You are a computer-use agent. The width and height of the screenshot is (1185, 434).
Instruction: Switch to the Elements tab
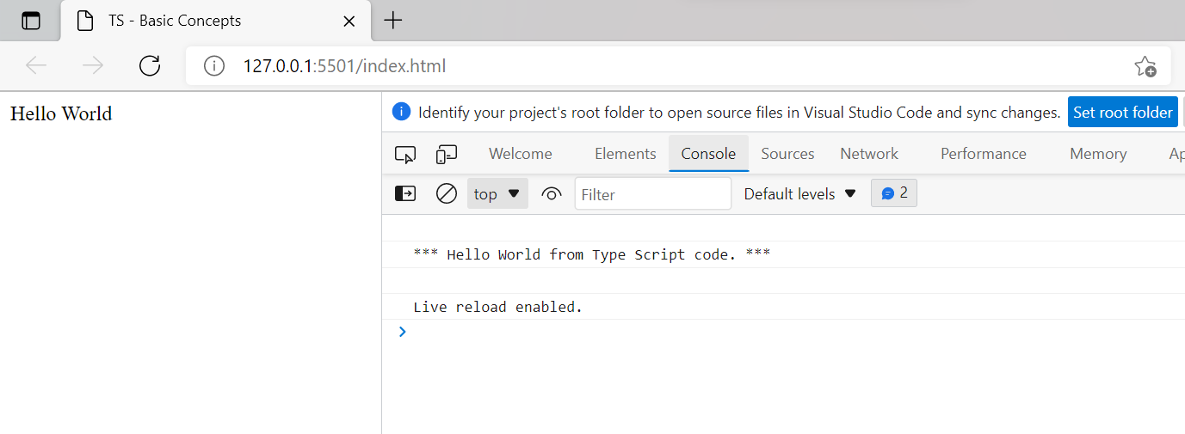pos(625,154)
